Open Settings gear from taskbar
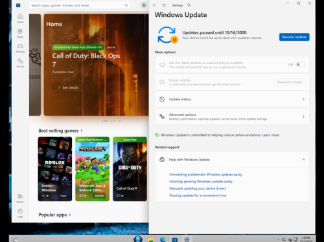This screenshot has height=242, width=324. click(187, 239)
